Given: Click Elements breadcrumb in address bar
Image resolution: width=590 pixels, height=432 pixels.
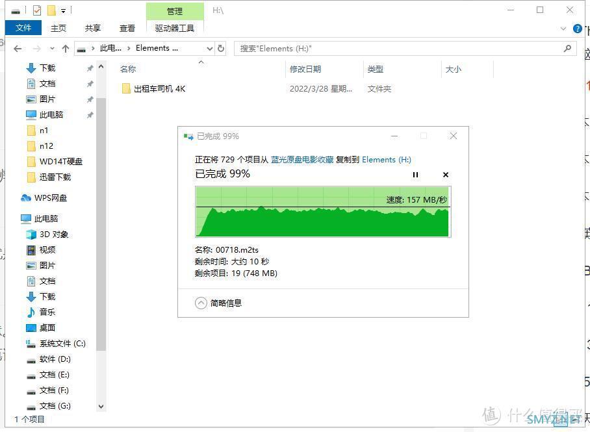Looking at the screenshot, I should pyautogui.click(x=157, y=48).
